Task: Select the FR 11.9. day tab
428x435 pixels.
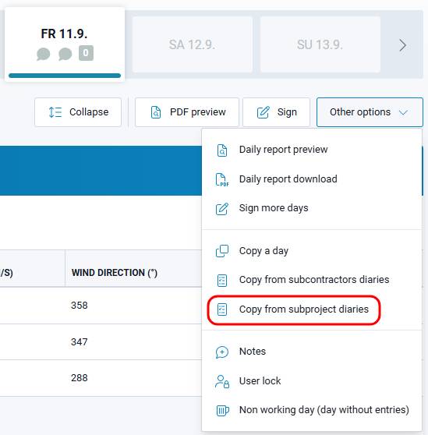Action: click(65, 44)
